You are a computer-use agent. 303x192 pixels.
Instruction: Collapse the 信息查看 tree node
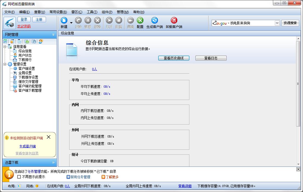coord(5,47)
